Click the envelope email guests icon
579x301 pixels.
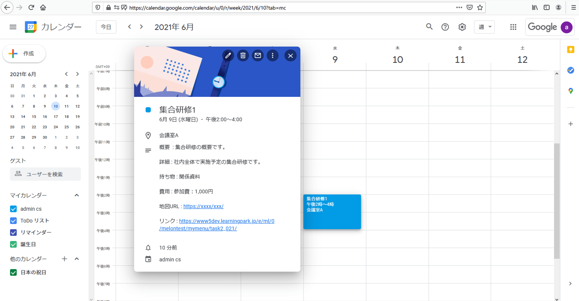258,56
